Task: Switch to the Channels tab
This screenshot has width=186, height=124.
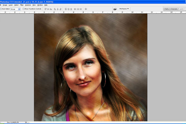Action: [x=174, y=9]
